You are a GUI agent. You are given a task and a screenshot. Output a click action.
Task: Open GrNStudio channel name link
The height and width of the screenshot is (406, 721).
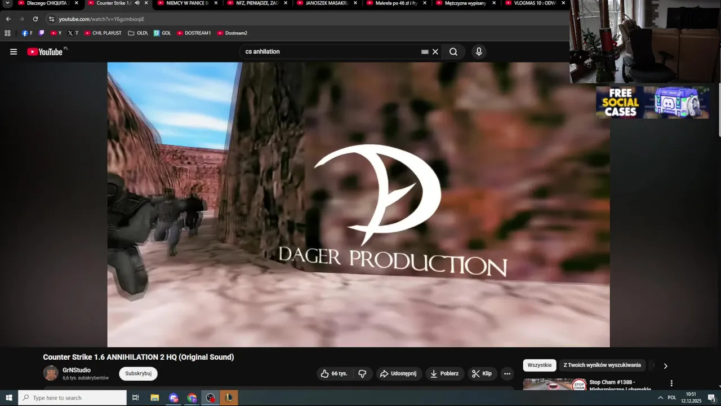77,370
